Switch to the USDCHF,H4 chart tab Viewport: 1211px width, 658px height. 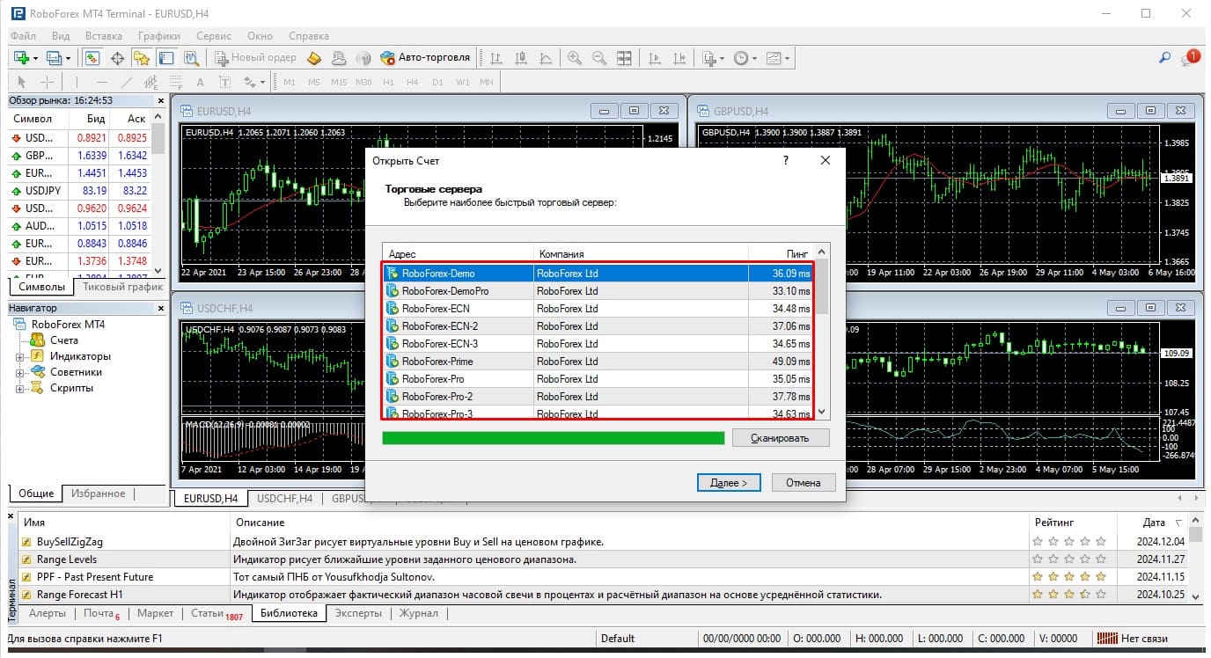coord(284,499)
